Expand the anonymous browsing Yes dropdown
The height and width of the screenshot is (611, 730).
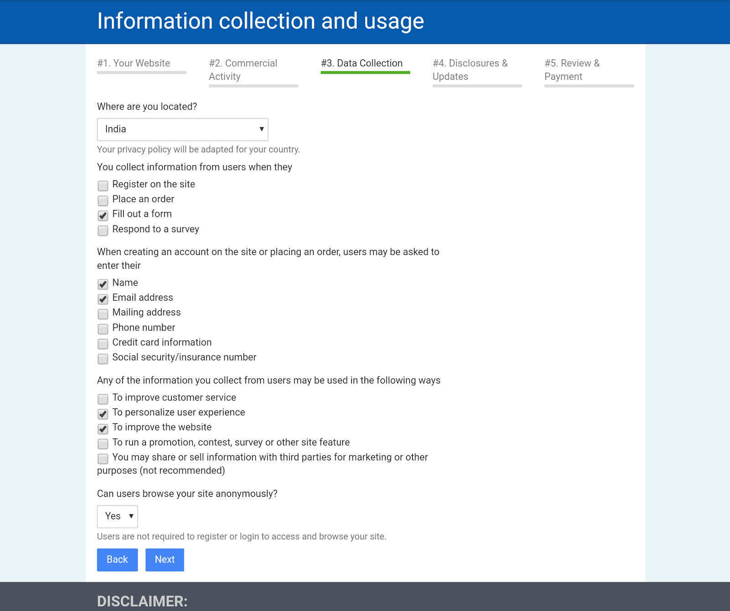[117, 517]
